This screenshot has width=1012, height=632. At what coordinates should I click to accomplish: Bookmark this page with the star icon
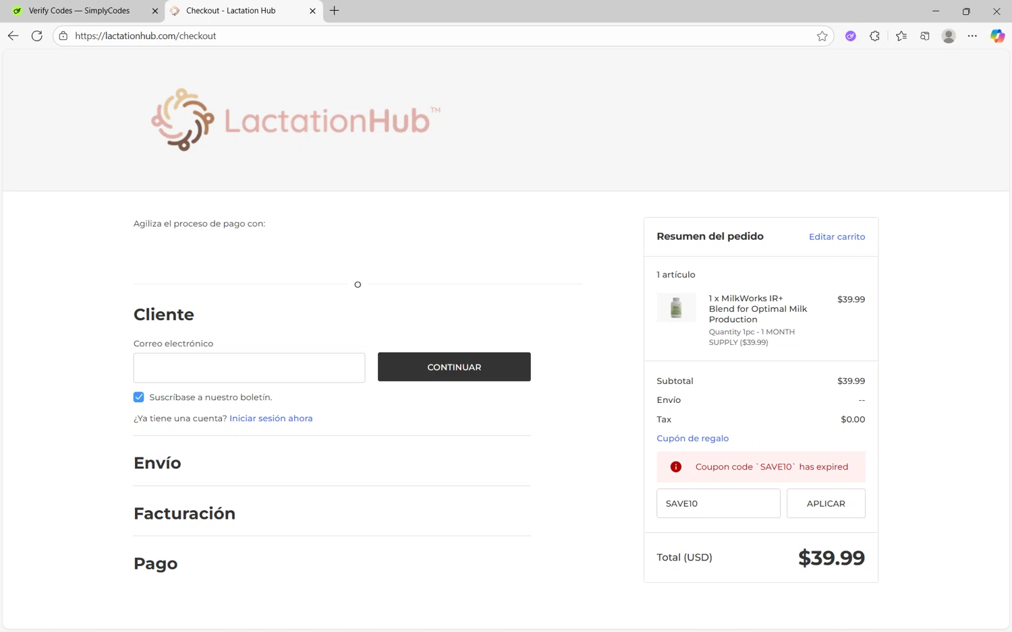(x=822, y=36)
